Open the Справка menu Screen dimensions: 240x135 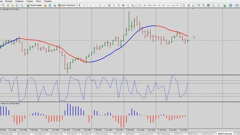pyautogui.click(x=48, y=1)
